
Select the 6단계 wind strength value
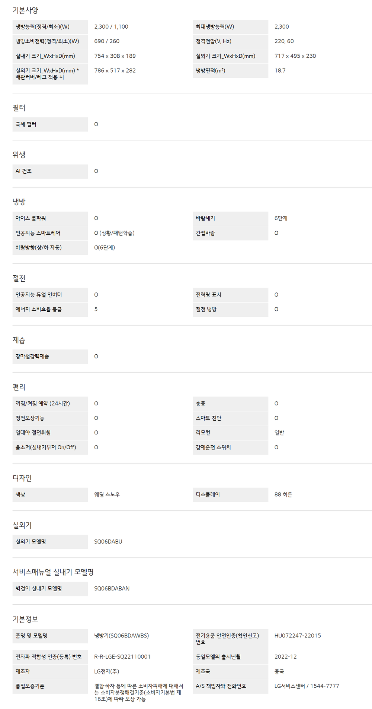tap(281, 218)
